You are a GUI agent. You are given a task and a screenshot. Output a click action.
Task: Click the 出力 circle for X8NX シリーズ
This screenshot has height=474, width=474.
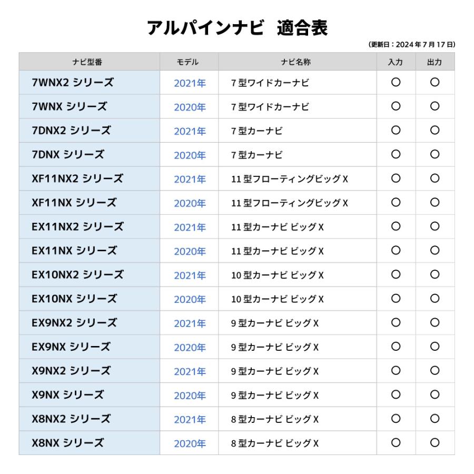point(435,442)
